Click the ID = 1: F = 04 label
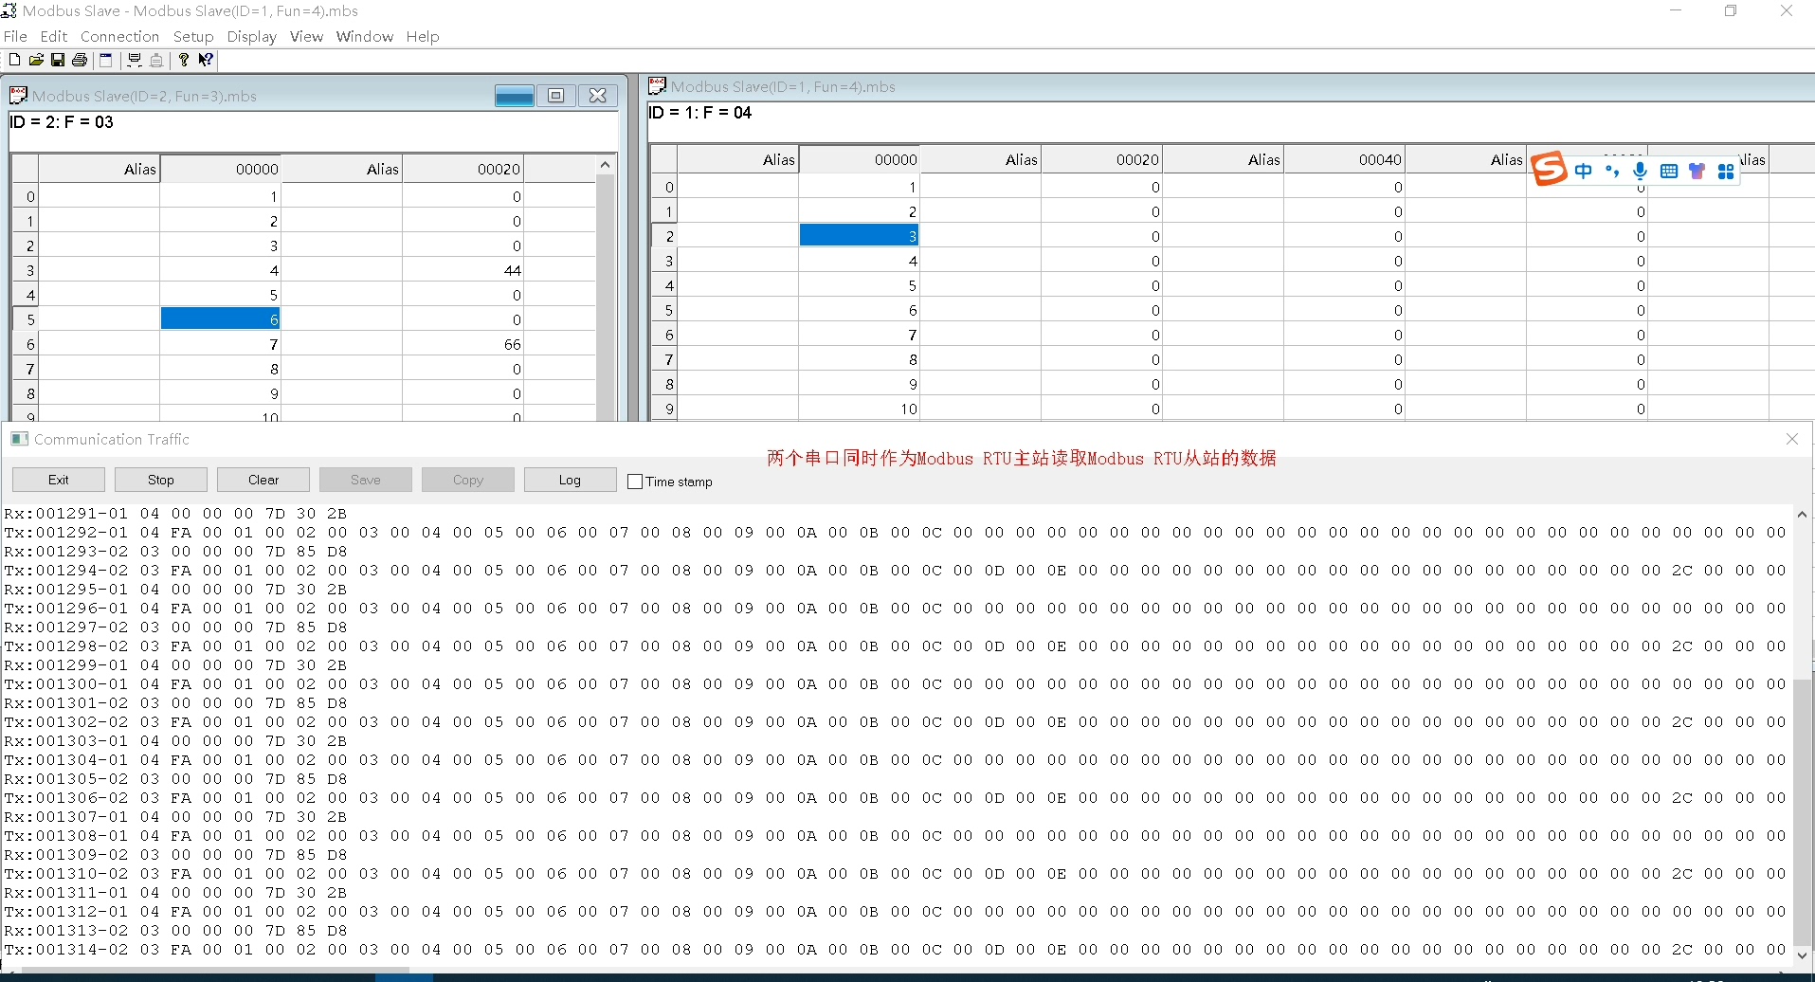This screenshot has height=982, width=1815. pyautogui.click(x=700, y=113)
